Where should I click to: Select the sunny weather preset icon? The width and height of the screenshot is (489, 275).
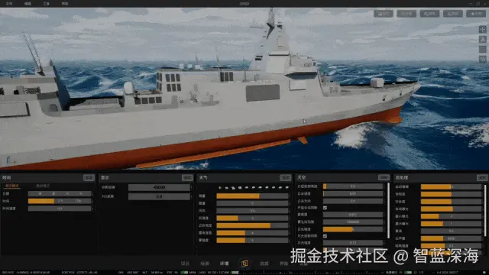(220, 188)
